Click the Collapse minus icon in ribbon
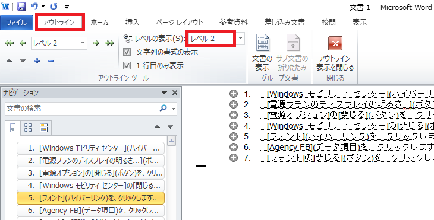434x220 pixels. tap(51, 61)
